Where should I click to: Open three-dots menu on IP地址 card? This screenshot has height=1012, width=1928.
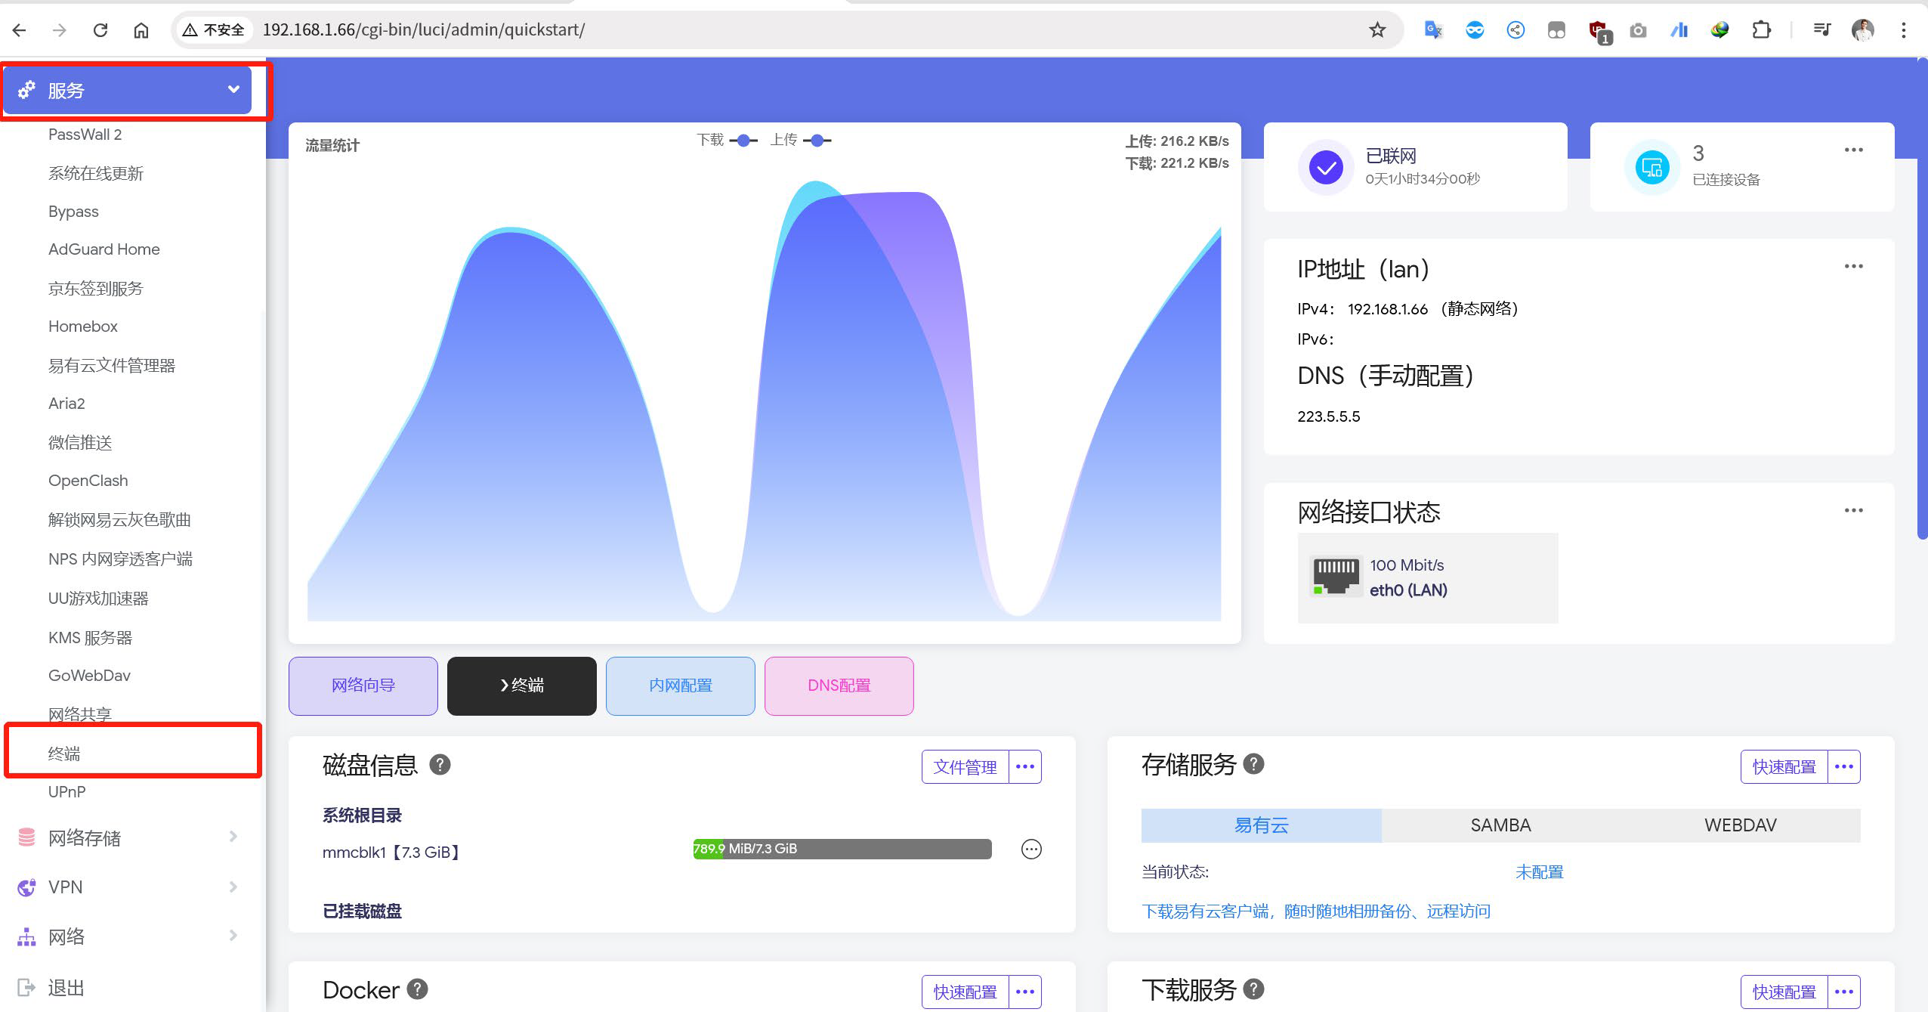click(x=1853, y=266)
